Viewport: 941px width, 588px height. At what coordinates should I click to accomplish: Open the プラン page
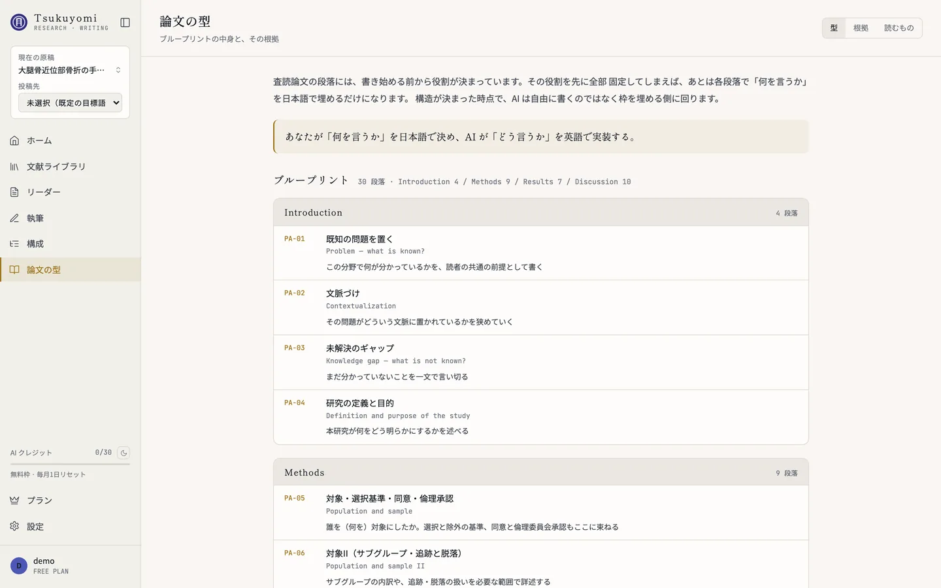pyautogui.click(x=70, y=500)
